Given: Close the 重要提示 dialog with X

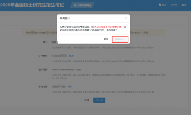Looking at the screenshot, I should (x=126, y=19).
